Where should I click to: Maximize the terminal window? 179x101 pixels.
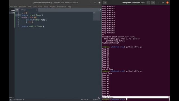[163, 3]
